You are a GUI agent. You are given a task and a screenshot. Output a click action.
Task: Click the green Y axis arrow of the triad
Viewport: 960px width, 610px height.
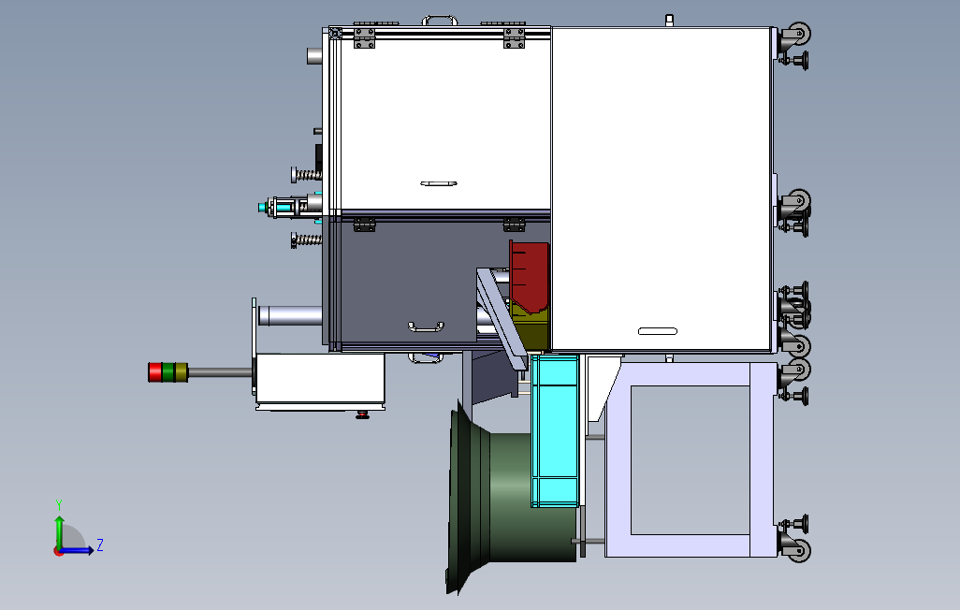click(x=59, y=531)
